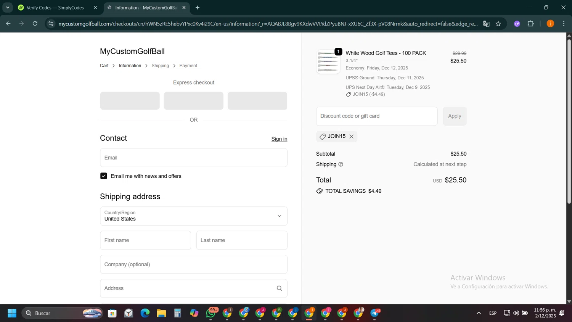Click 'Calculated at next step' text

[440, 164]
